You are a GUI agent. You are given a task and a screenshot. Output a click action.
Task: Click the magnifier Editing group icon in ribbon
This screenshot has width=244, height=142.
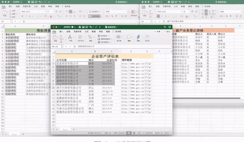(128, 37)
